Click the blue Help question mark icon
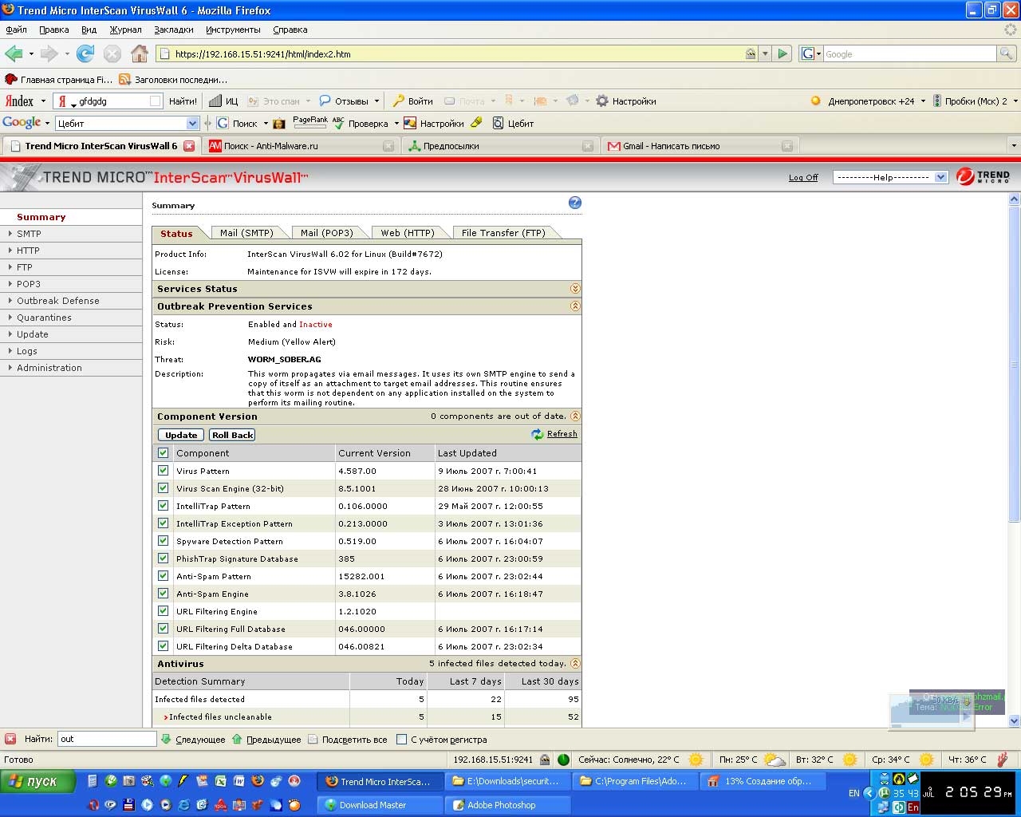Screen dimensions: 1021x817 coord(574,203)
